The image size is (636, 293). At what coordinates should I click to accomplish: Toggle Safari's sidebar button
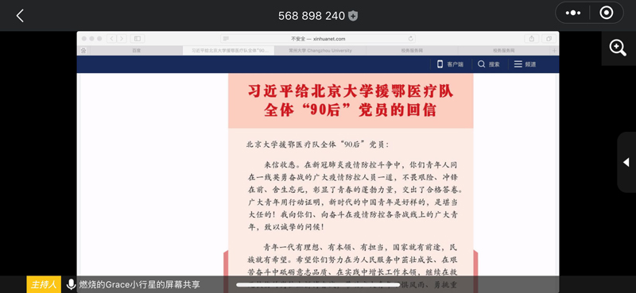(138, 38)
